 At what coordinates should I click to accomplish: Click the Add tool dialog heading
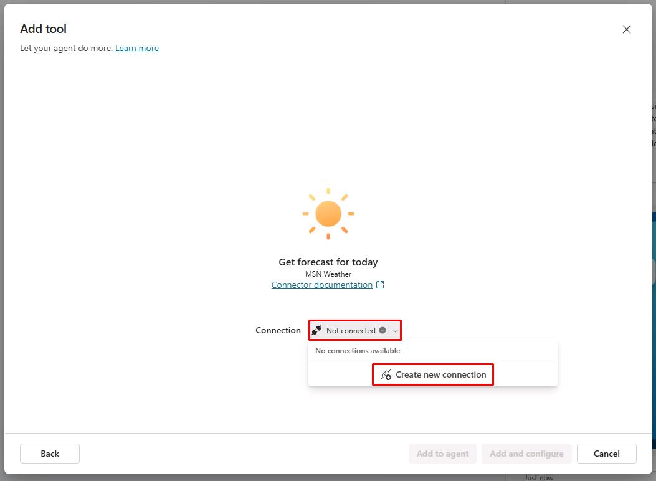click(43, 29)
